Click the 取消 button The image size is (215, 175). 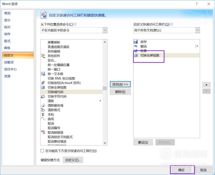coord(203,170)
